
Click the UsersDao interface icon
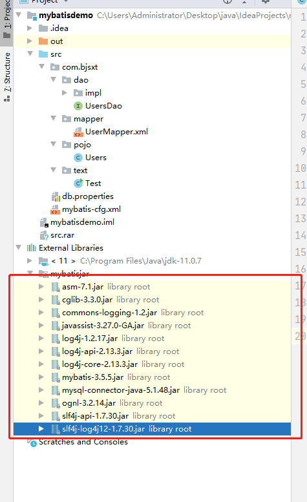point(78,106)
